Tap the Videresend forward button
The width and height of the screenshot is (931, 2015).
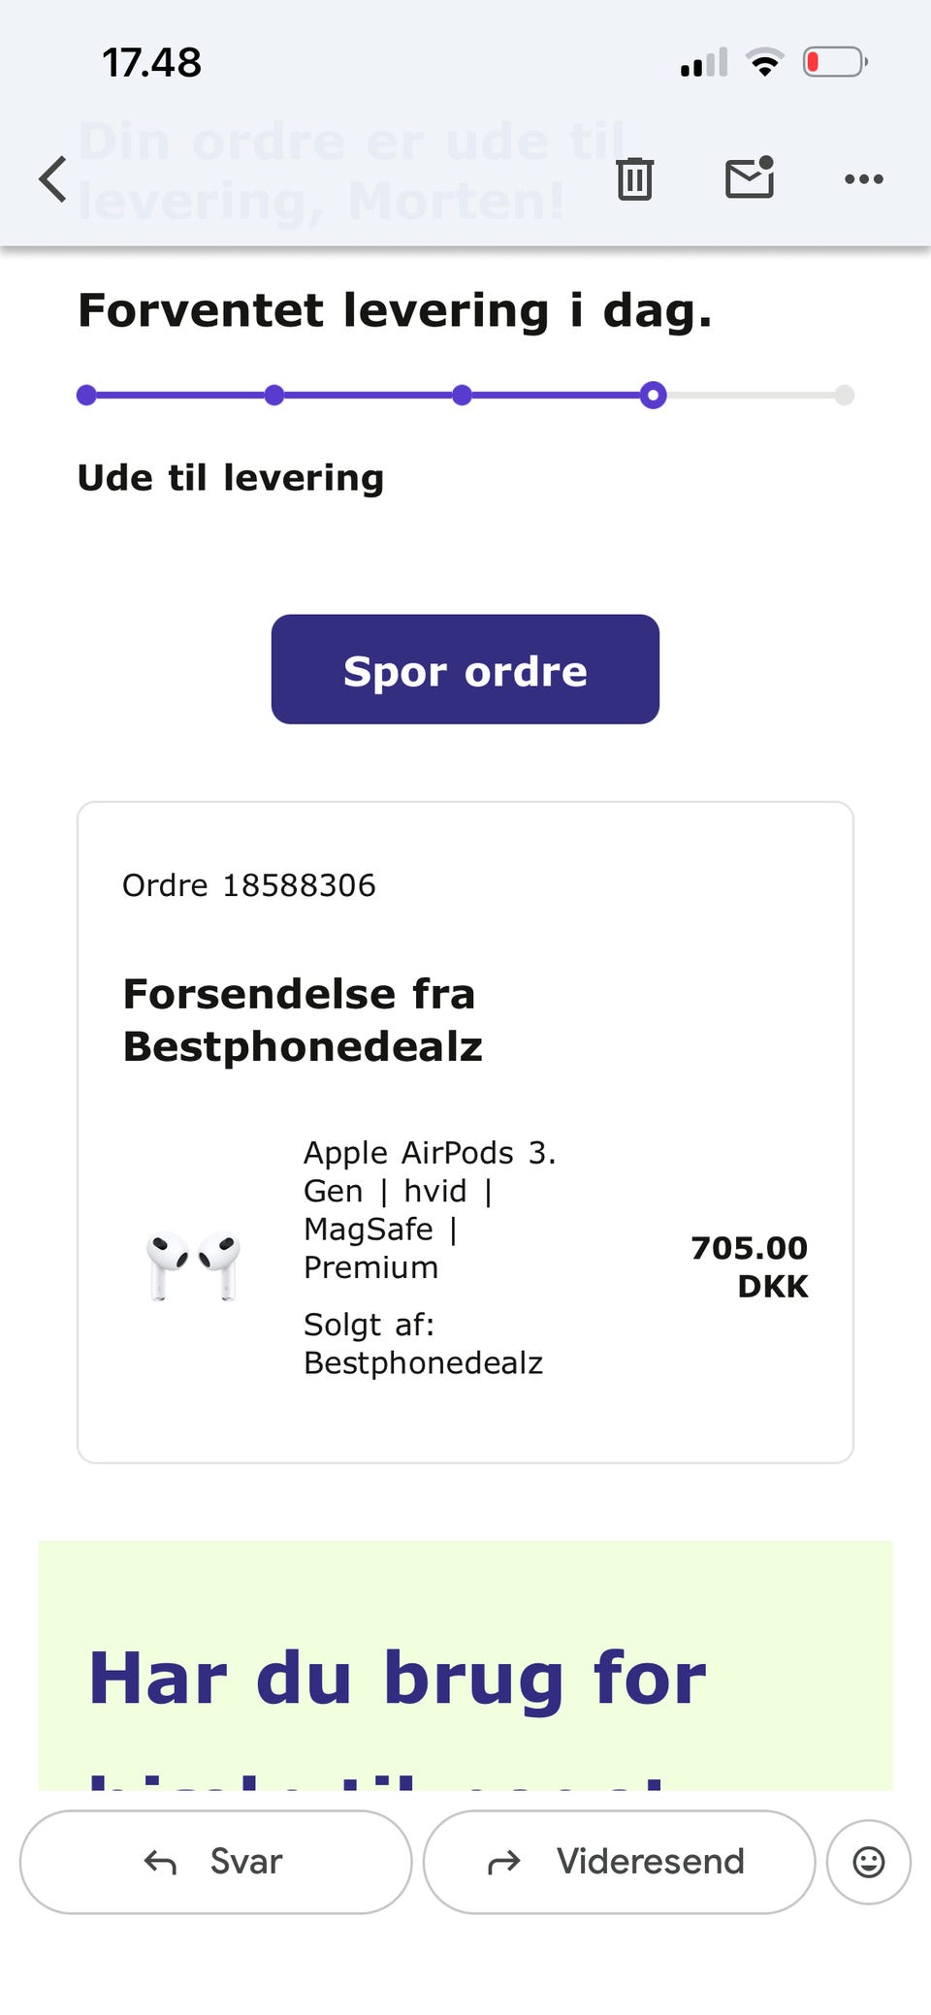(x=619, y=1862)
